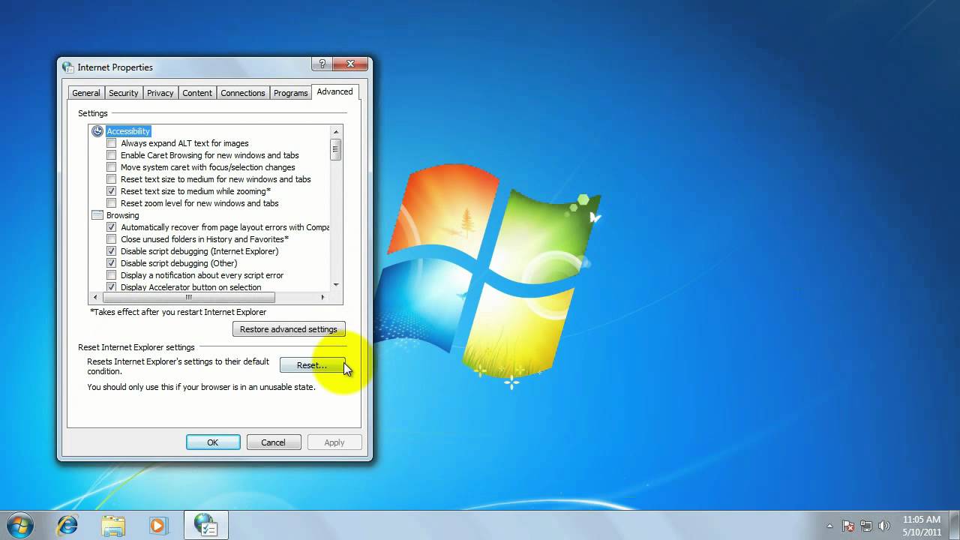Image resolution: width=960 pixels, height=540 pixels.
Task: Click the Accessibility category icon
Action: (x=97, y=131)
